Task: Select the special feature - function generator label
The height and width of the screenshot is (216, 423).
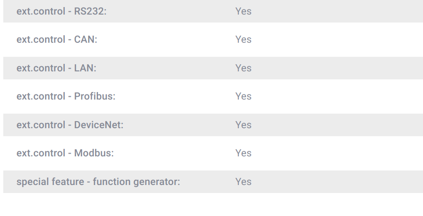Action: tap(98, 182)
